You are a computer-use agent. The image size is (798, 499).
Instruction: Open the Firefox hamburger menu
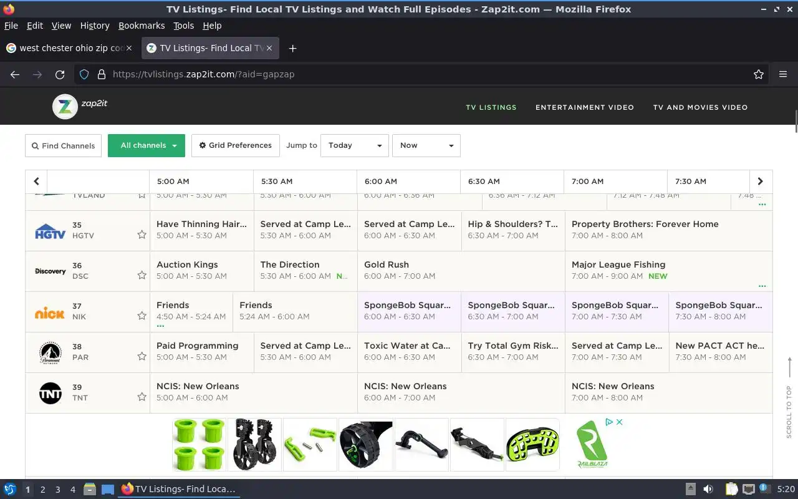tap(783, 74)
